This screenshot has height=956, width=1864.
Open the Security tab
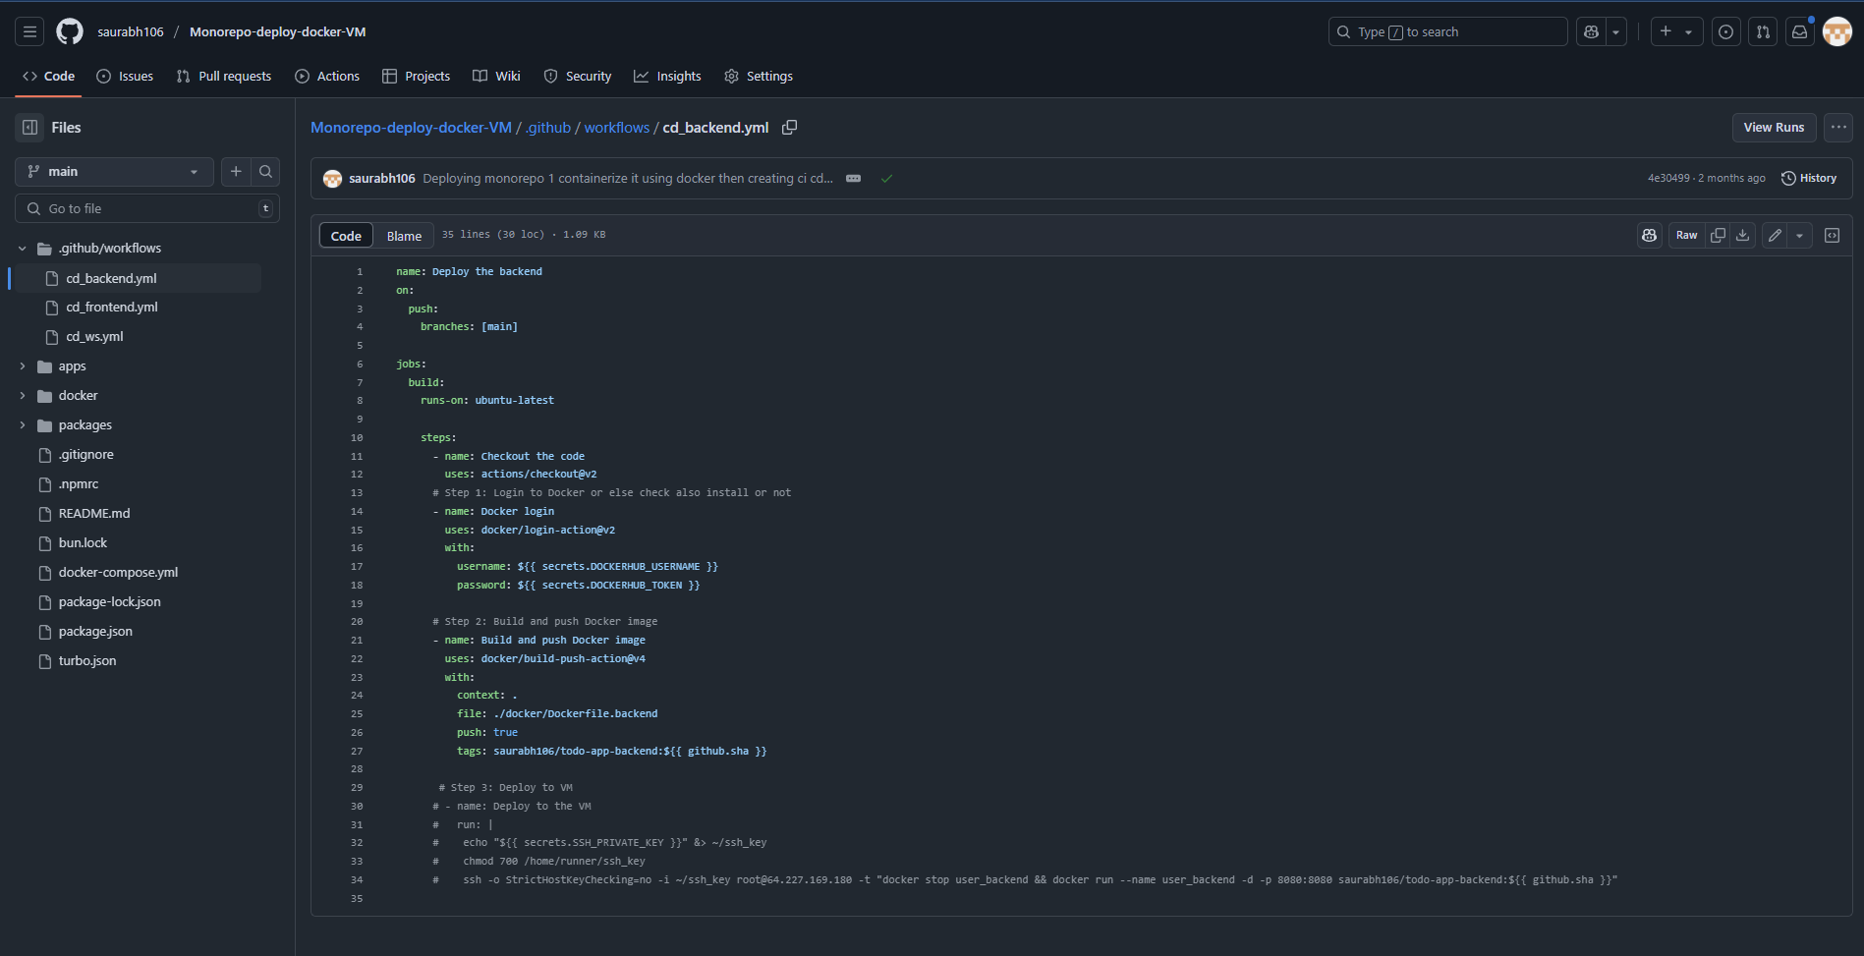tap(578, 76)
